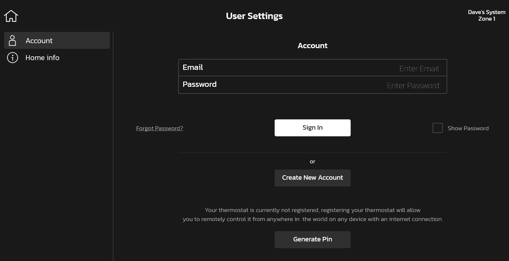Viewport: 509px width, 261px height.
Task: Open the Forgot Password? link
Action: pos(160,128)
